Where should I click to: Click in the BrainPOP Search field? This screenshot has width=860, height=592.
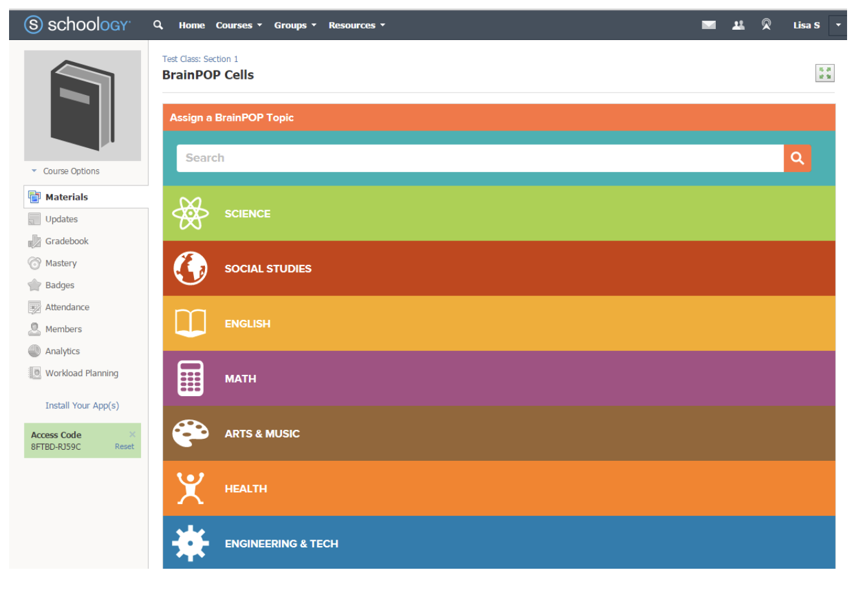[480, 158]
